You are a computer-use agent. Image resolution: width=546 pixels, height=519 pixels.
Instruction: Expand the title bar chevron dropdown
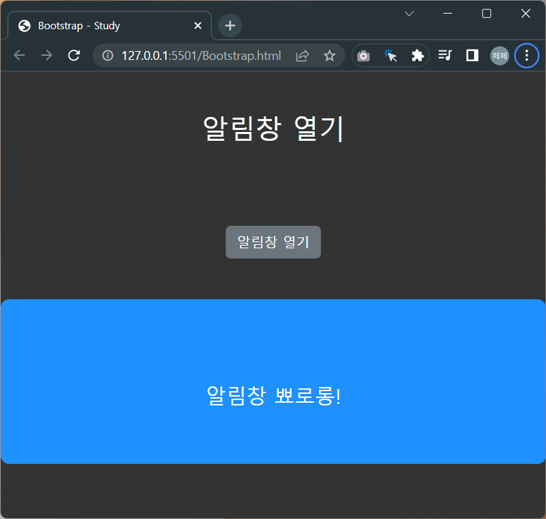[x=409, y=13]
